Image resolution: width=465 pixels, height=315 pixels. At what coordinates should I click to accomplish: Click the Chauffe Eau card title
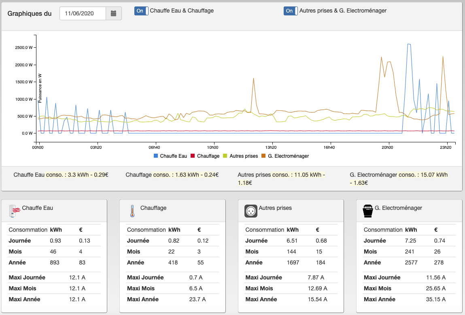click(37, 208)
